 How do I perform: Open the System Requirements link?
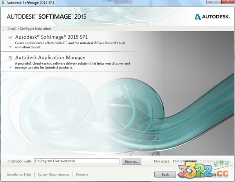[54, 175]
